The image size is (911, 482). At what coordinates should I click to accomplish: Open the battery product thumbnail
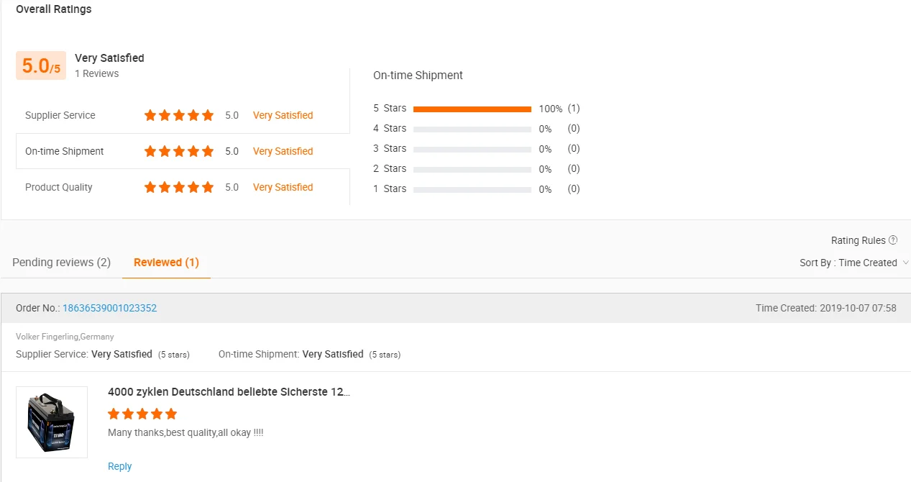click(52, 422)
